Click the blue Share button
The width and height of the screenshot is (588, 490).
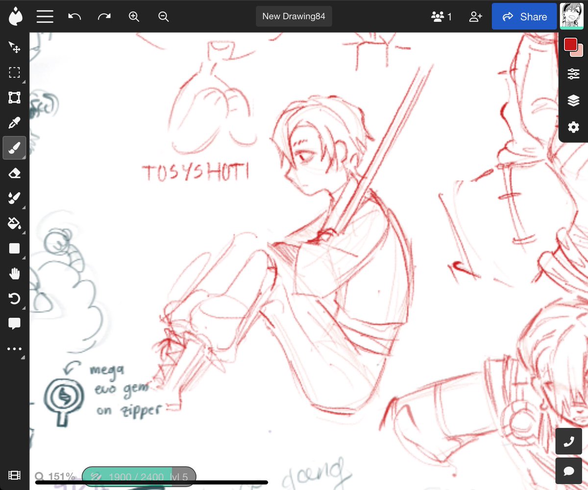524,17
